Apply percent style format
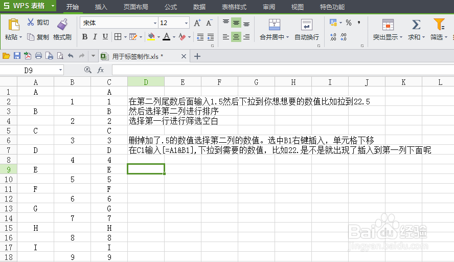This screenshot has height=262, width=454. coord(349,23)
